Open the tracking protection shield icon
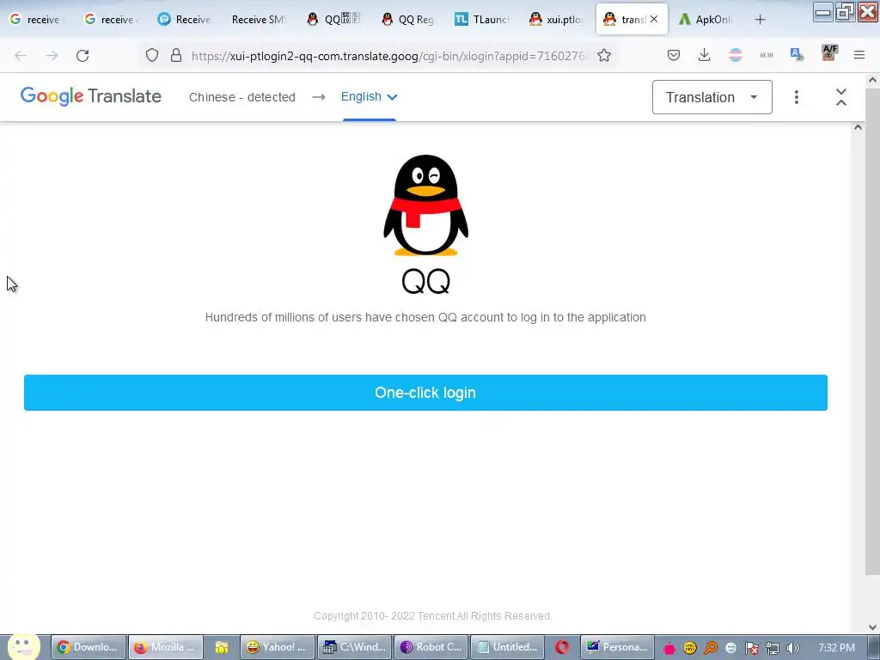 click(x=152, y=55)
